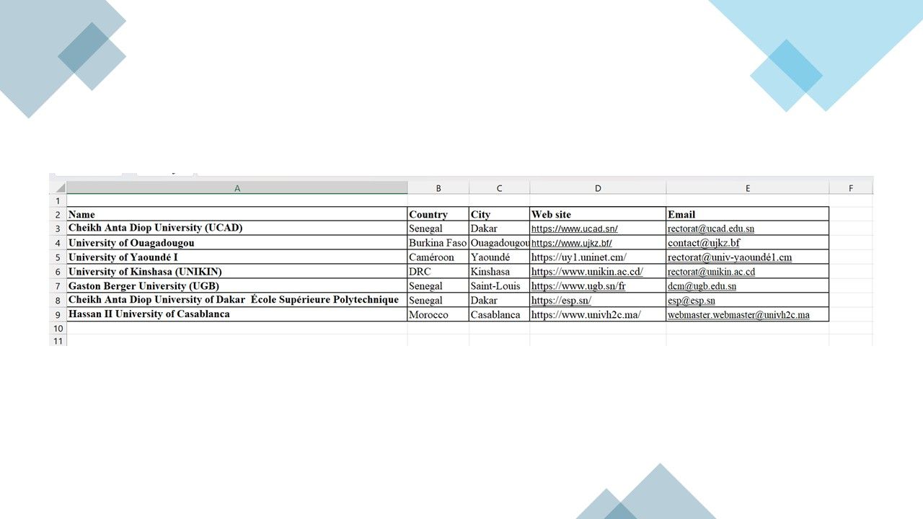
Task: Click Dakar in the École Supérieure Polytechnique row
Action: (x=499, y=300)
